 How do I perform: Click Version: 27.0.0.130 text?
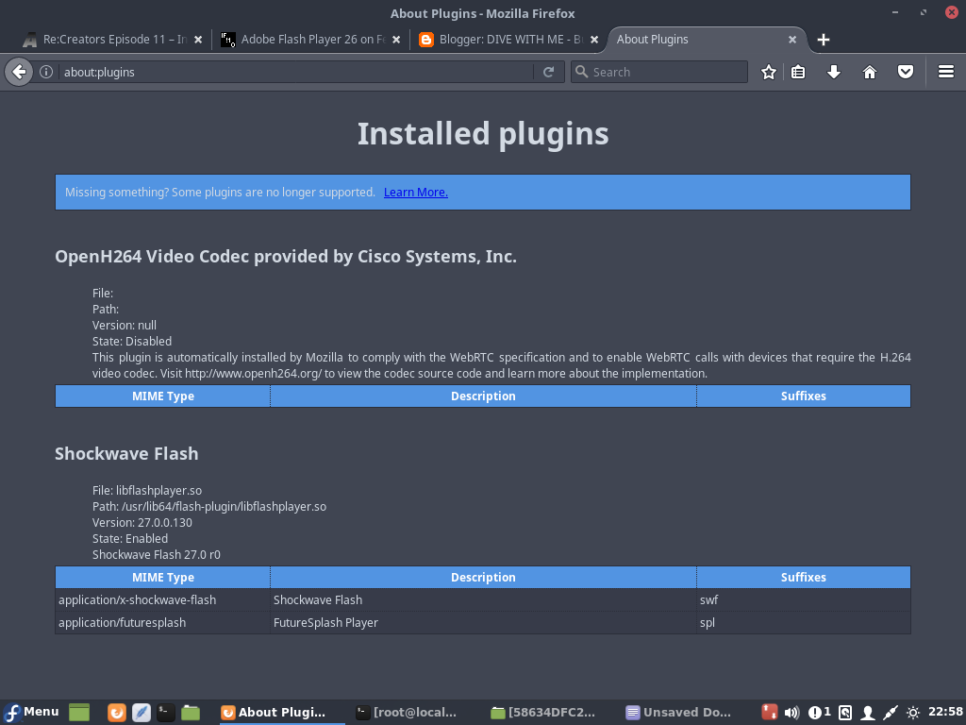[x=142, y=523]
